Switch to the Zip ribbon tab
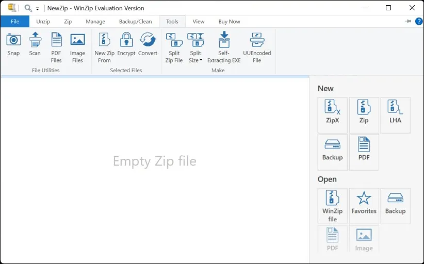 coord(68,21)
